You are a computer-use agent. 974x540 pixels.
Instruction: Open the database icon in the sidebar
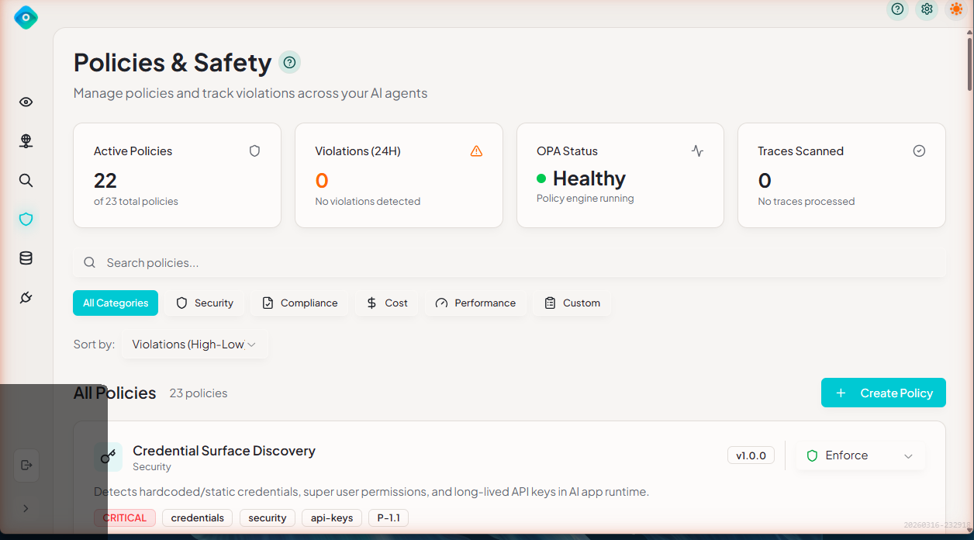click(x=26, y=258)
